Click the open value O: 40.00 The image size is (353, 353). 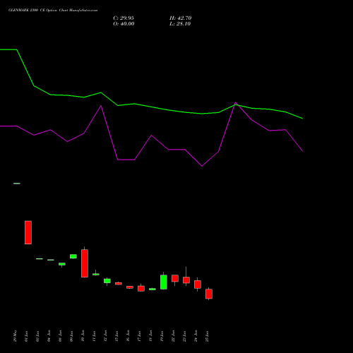pos(124,24)
